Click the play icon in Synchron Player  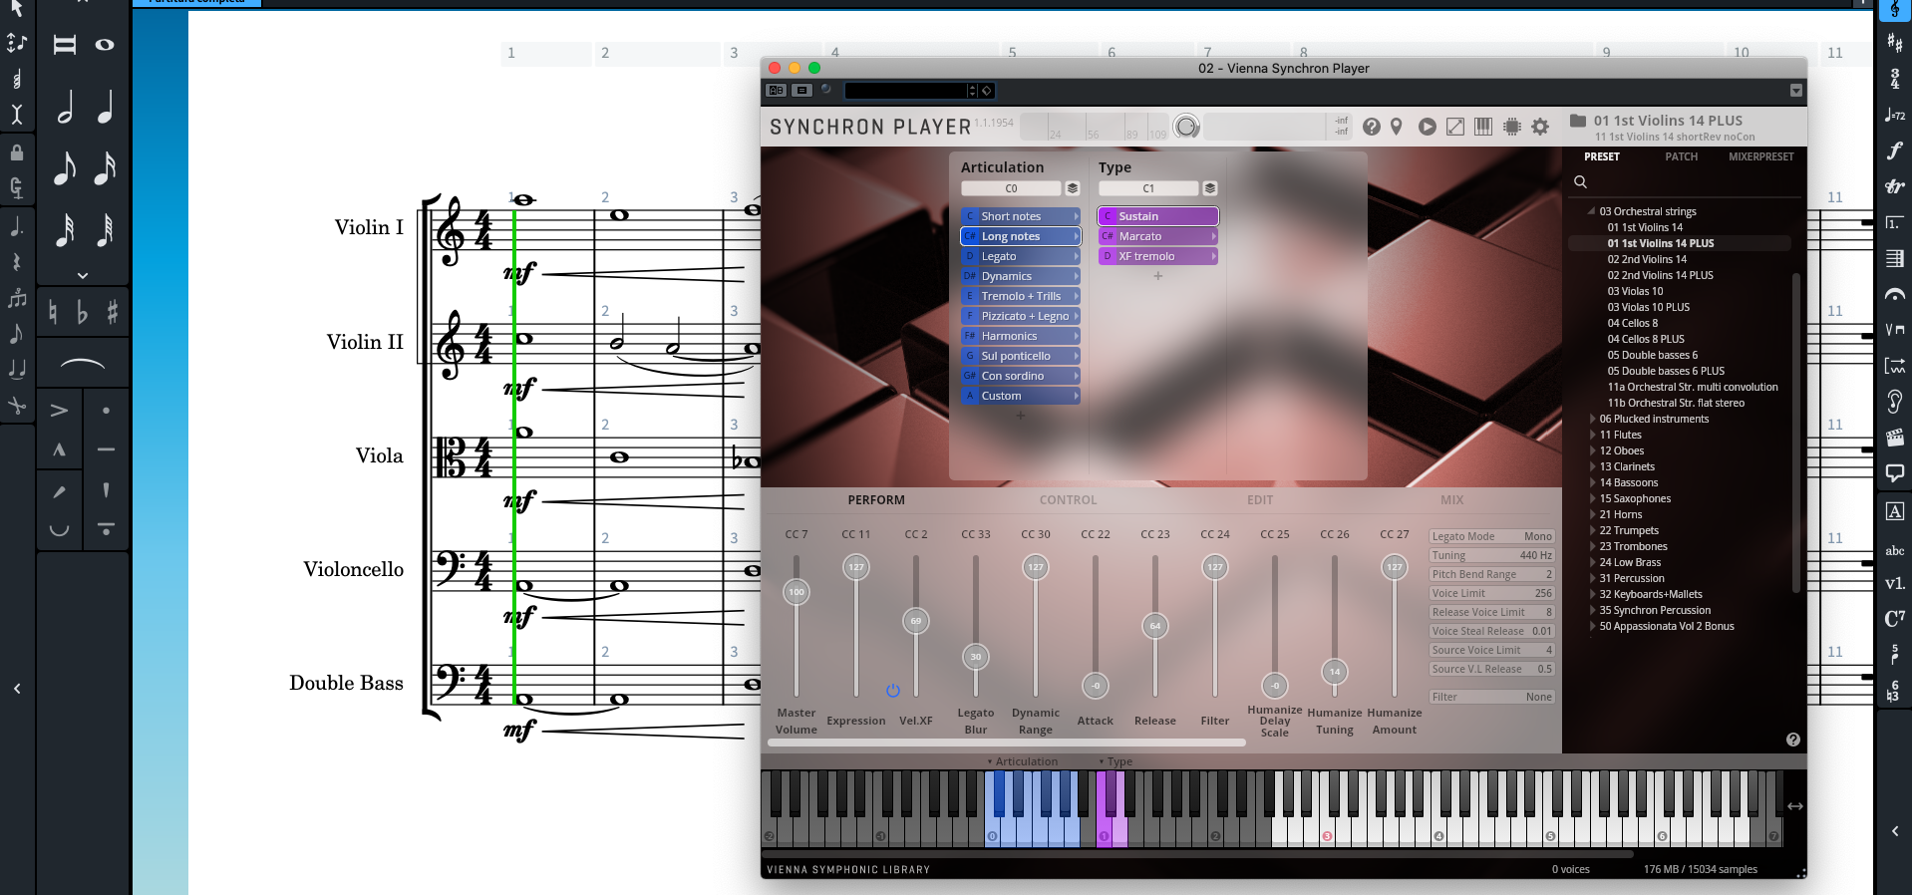pos(1428,127)
